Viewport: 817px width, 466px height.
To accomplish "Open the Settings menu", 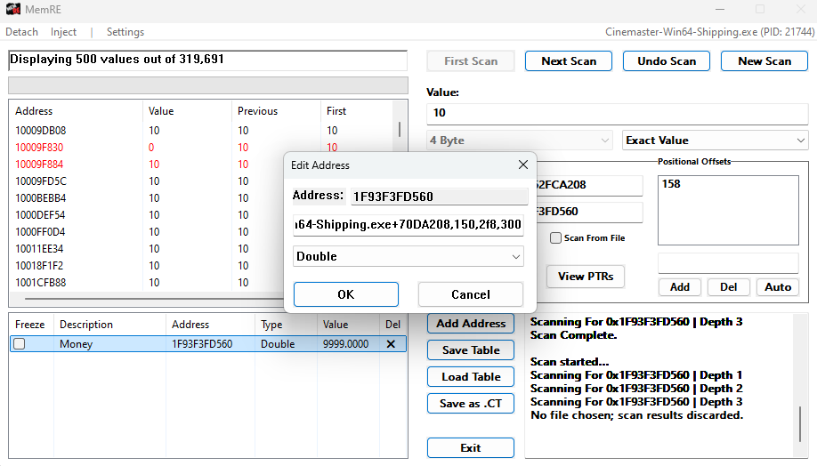I will tap(125, 32).
